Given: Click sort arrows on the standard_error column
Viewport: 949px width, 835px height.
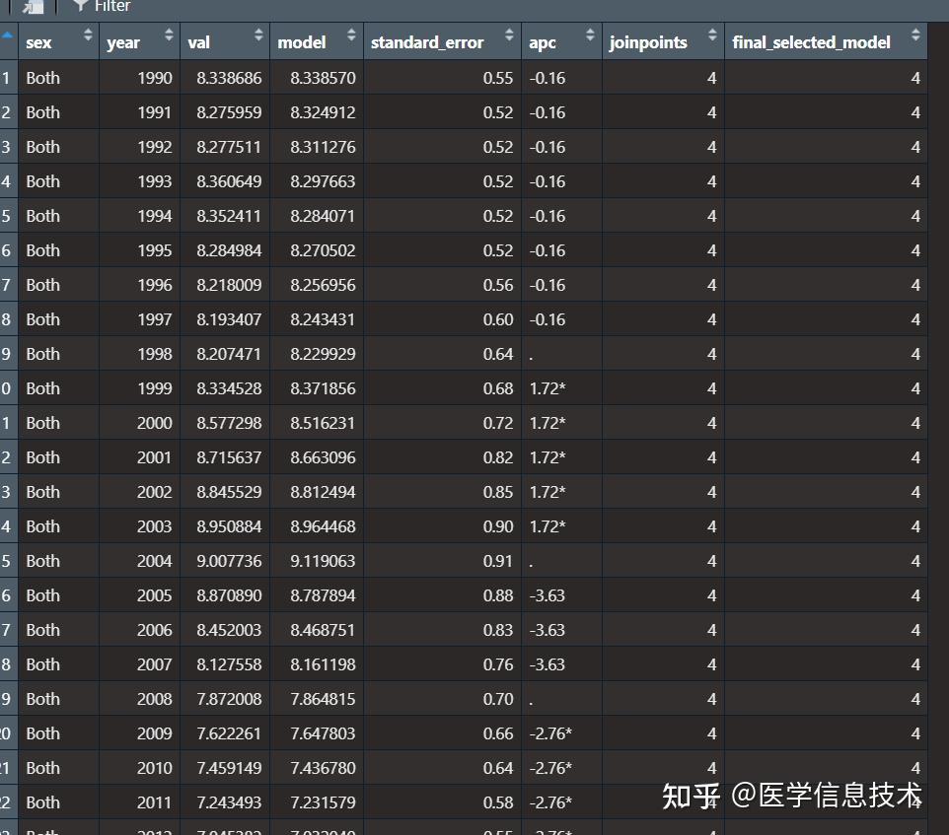Looking at the screenshot, I should 508,35.
